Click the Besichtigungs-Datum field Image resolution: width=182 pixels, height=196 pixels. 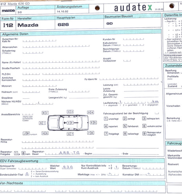tap(133, 51)
